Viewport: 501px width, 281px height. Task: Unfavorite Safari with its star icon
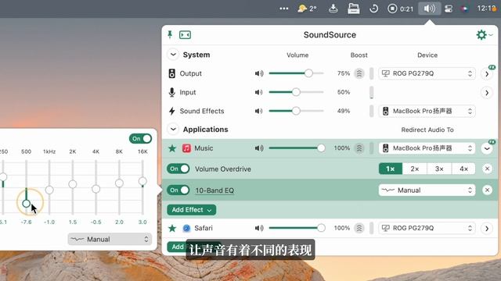(172, 228)
